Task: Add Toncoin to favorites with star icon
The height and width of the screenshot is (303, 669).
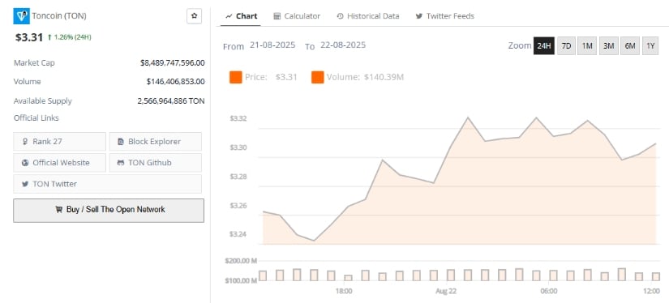Action: coord(194,15)
